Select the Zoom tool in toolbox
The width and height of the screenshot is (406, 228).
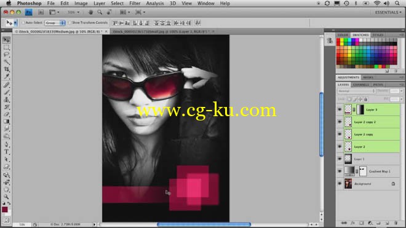7,197
